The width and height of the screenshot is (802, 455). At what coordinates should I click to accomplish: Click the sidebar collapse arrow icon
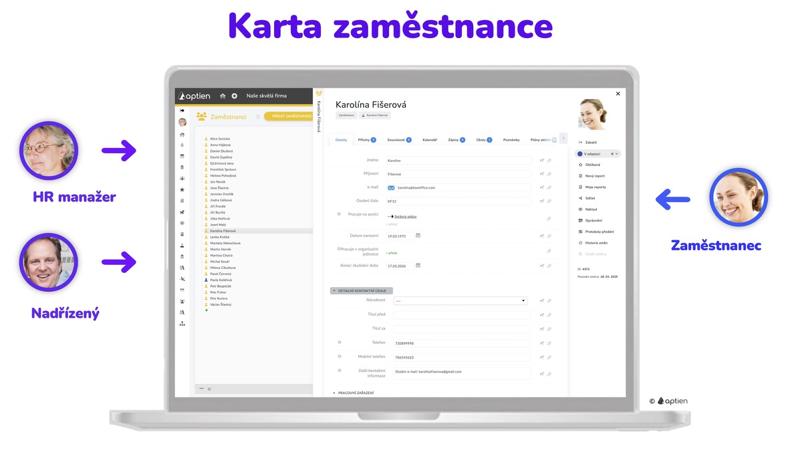tap(182, 110)
